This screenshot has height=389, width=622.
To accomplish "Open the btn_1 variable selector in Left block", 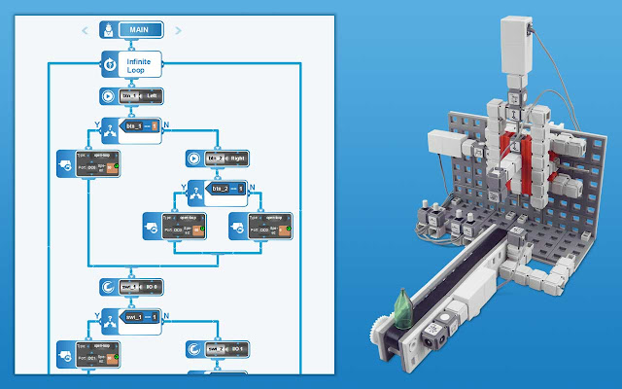I will 129,96.
